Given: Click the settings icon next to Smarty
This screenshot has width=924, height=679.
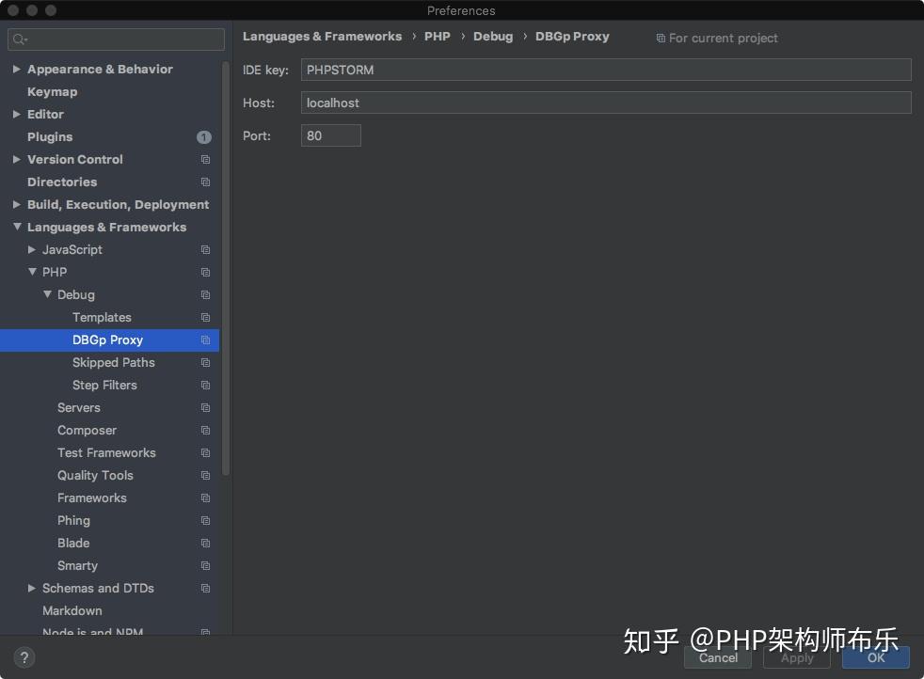Looking at the screenshot, I should tap(205, 565).
